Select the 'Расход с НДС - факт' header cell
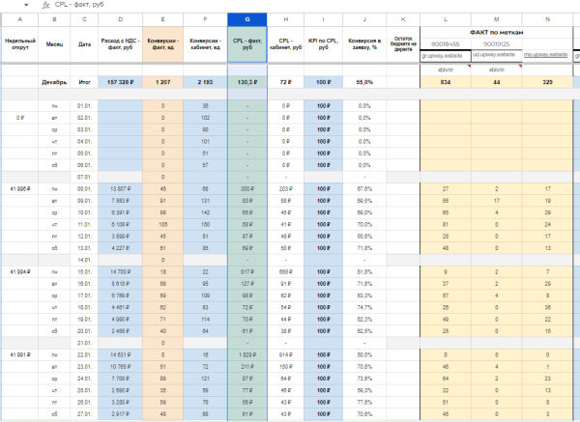This screenshot has width=580, height=422. [120, 43]
